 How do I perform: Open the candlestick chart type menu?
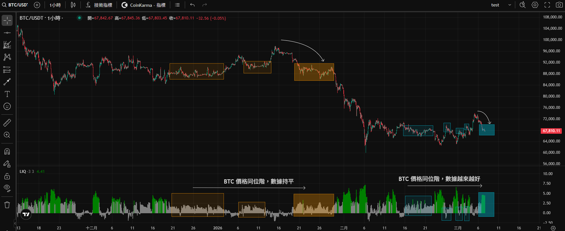(x=73, y=5)
